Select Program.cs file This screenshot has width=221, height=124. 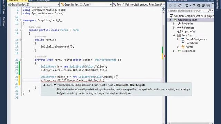tap(188, 51)
